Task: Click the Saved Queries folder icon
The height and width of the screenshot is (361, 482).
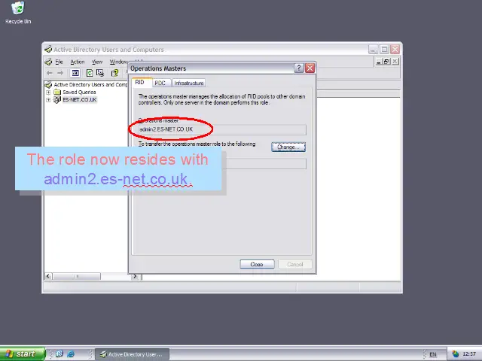Action: pos(57,92)
